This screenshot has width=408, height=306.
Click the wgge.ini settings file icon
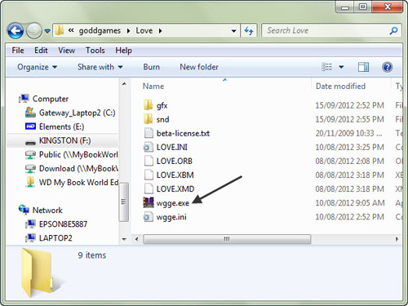149,217
